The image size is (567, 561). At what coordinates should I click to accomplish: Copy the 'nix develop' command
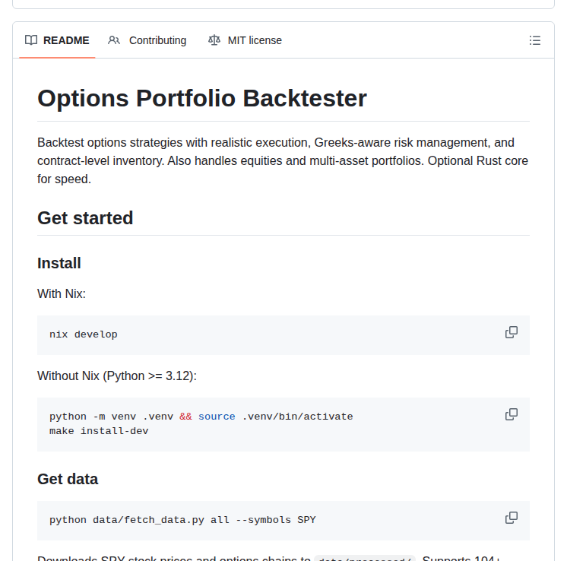click(512, 332)
